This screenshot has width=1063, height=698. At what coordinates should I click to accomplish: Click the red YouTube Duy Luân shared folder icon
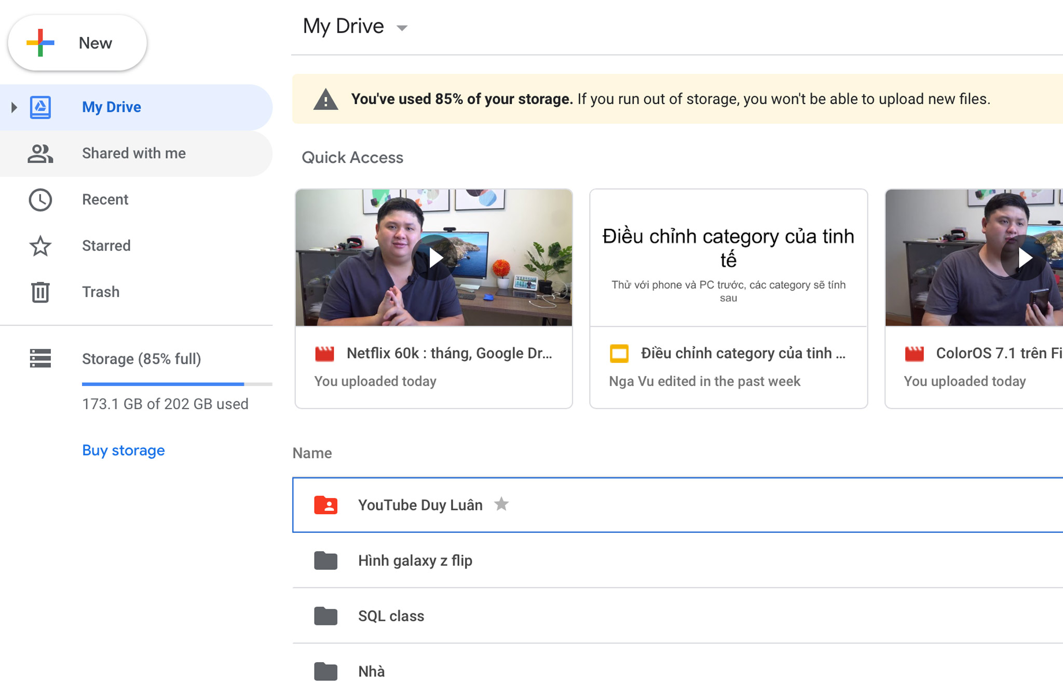tap(325, 505)
